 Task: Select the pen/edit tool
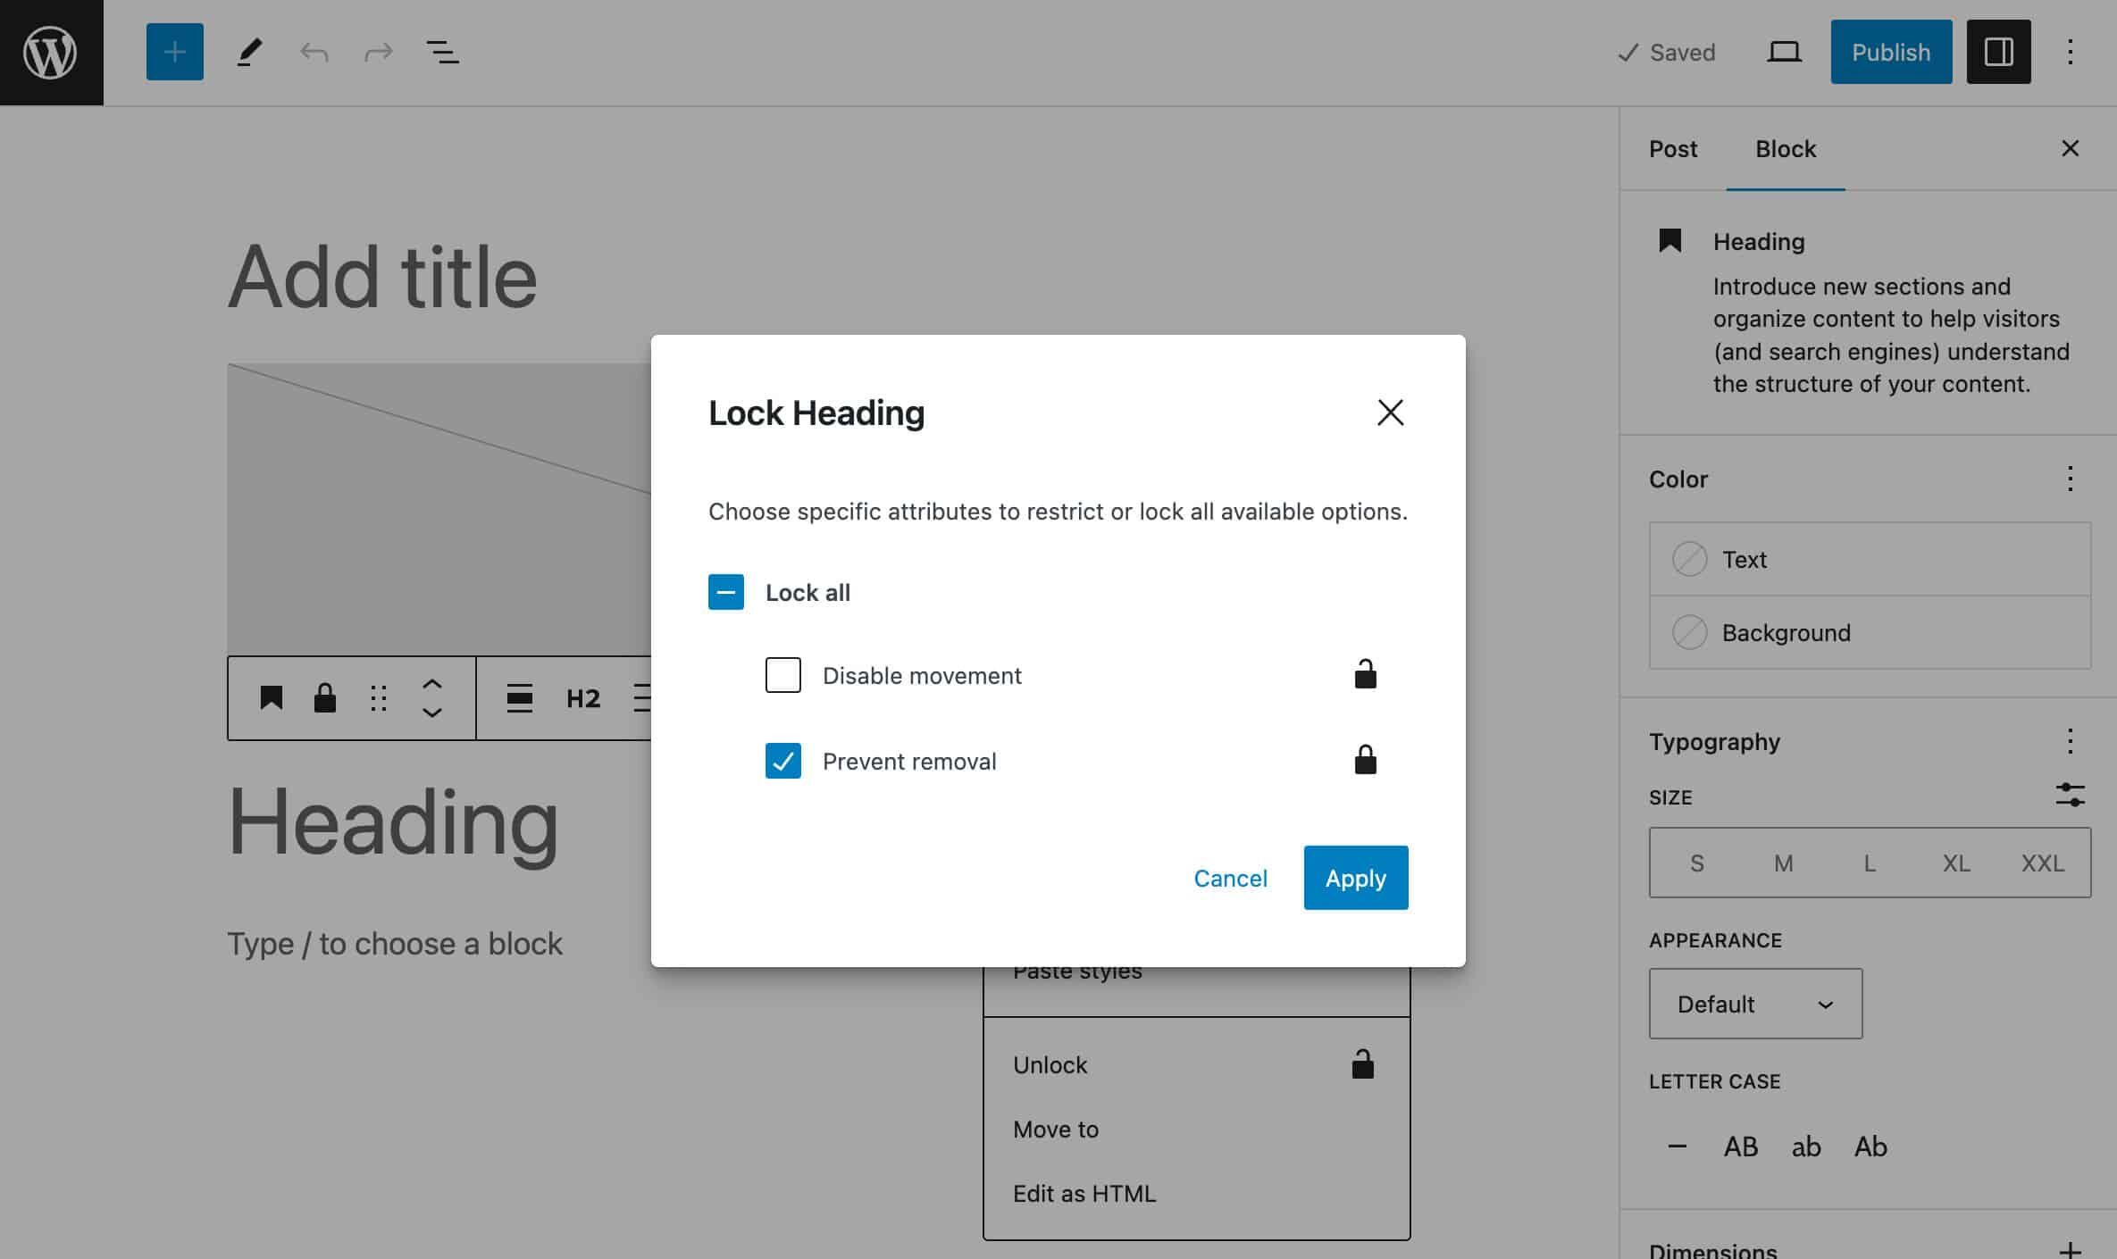pyautogui.click(x=247, y=51)
